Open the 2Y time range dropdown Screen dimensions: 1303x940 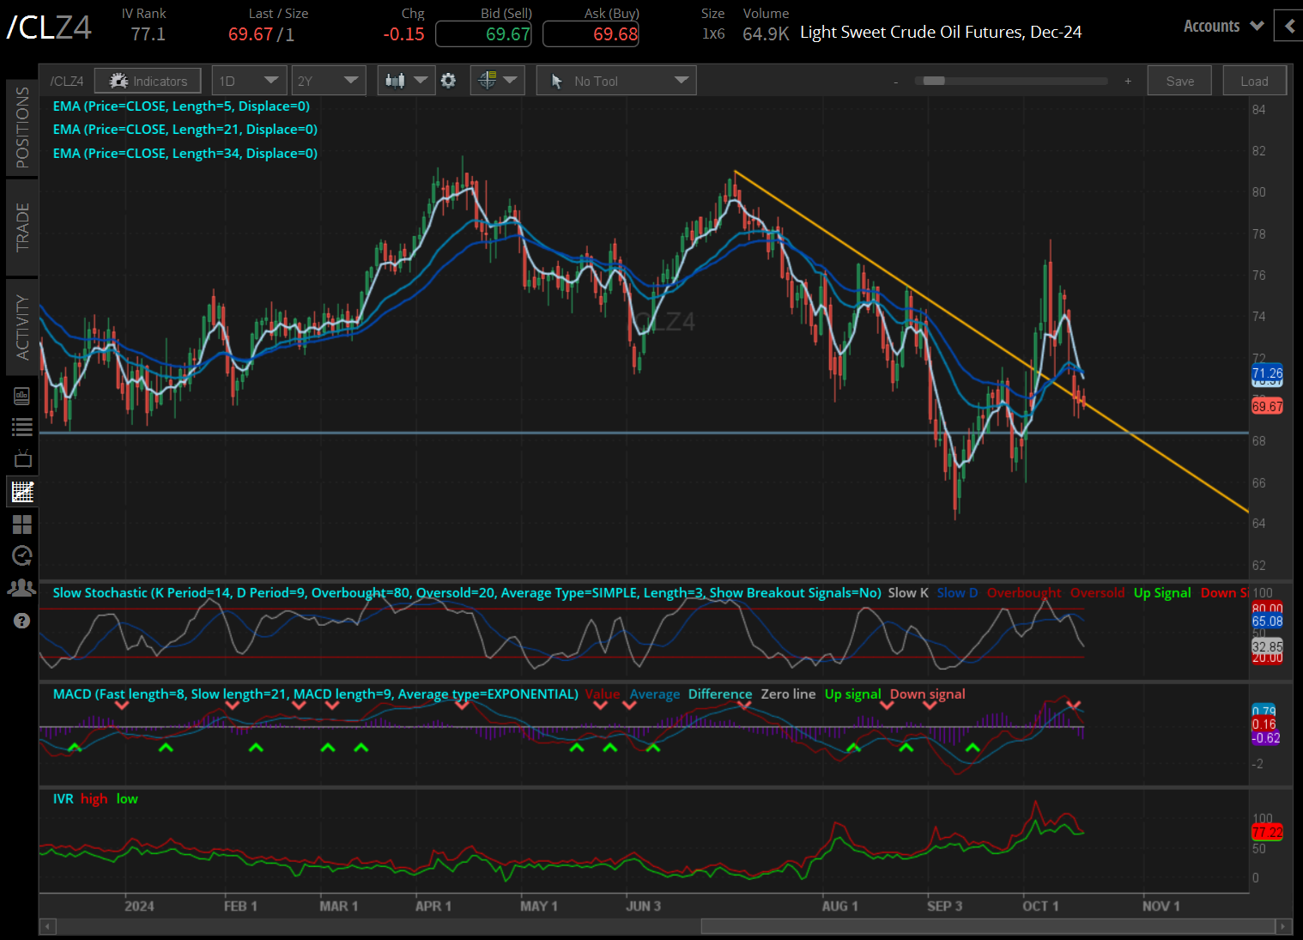tap(328, 81)
